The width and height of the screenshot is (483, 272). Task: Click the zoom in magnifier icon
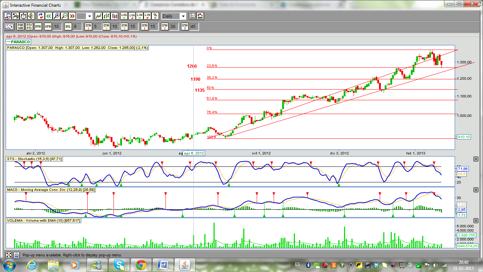[57, 16]
